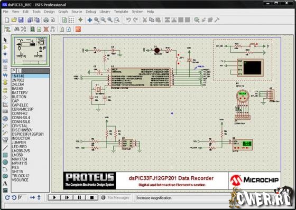Toggle the wire auto-router icon
The height and width of the screenshot is (210, 296).
[x=8, y=29]
